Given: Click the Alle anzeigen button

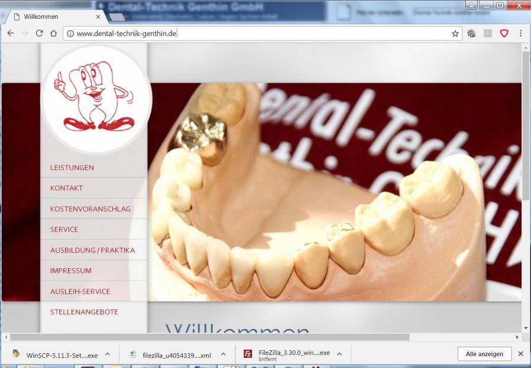Looking at the screenshot, I should (484, 354).
